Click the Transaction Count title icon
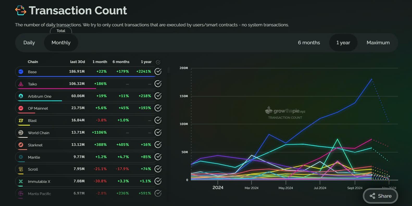 [x=21, y=10]
